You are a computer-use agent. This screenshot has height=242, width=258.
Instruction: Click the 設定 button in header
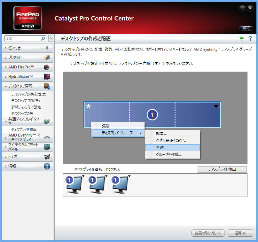(x=246, y=28)
